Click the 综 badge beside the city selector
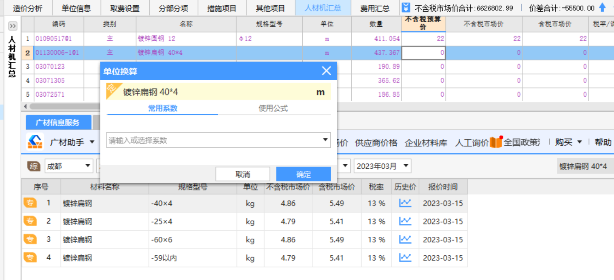 (x=34, y=166)
